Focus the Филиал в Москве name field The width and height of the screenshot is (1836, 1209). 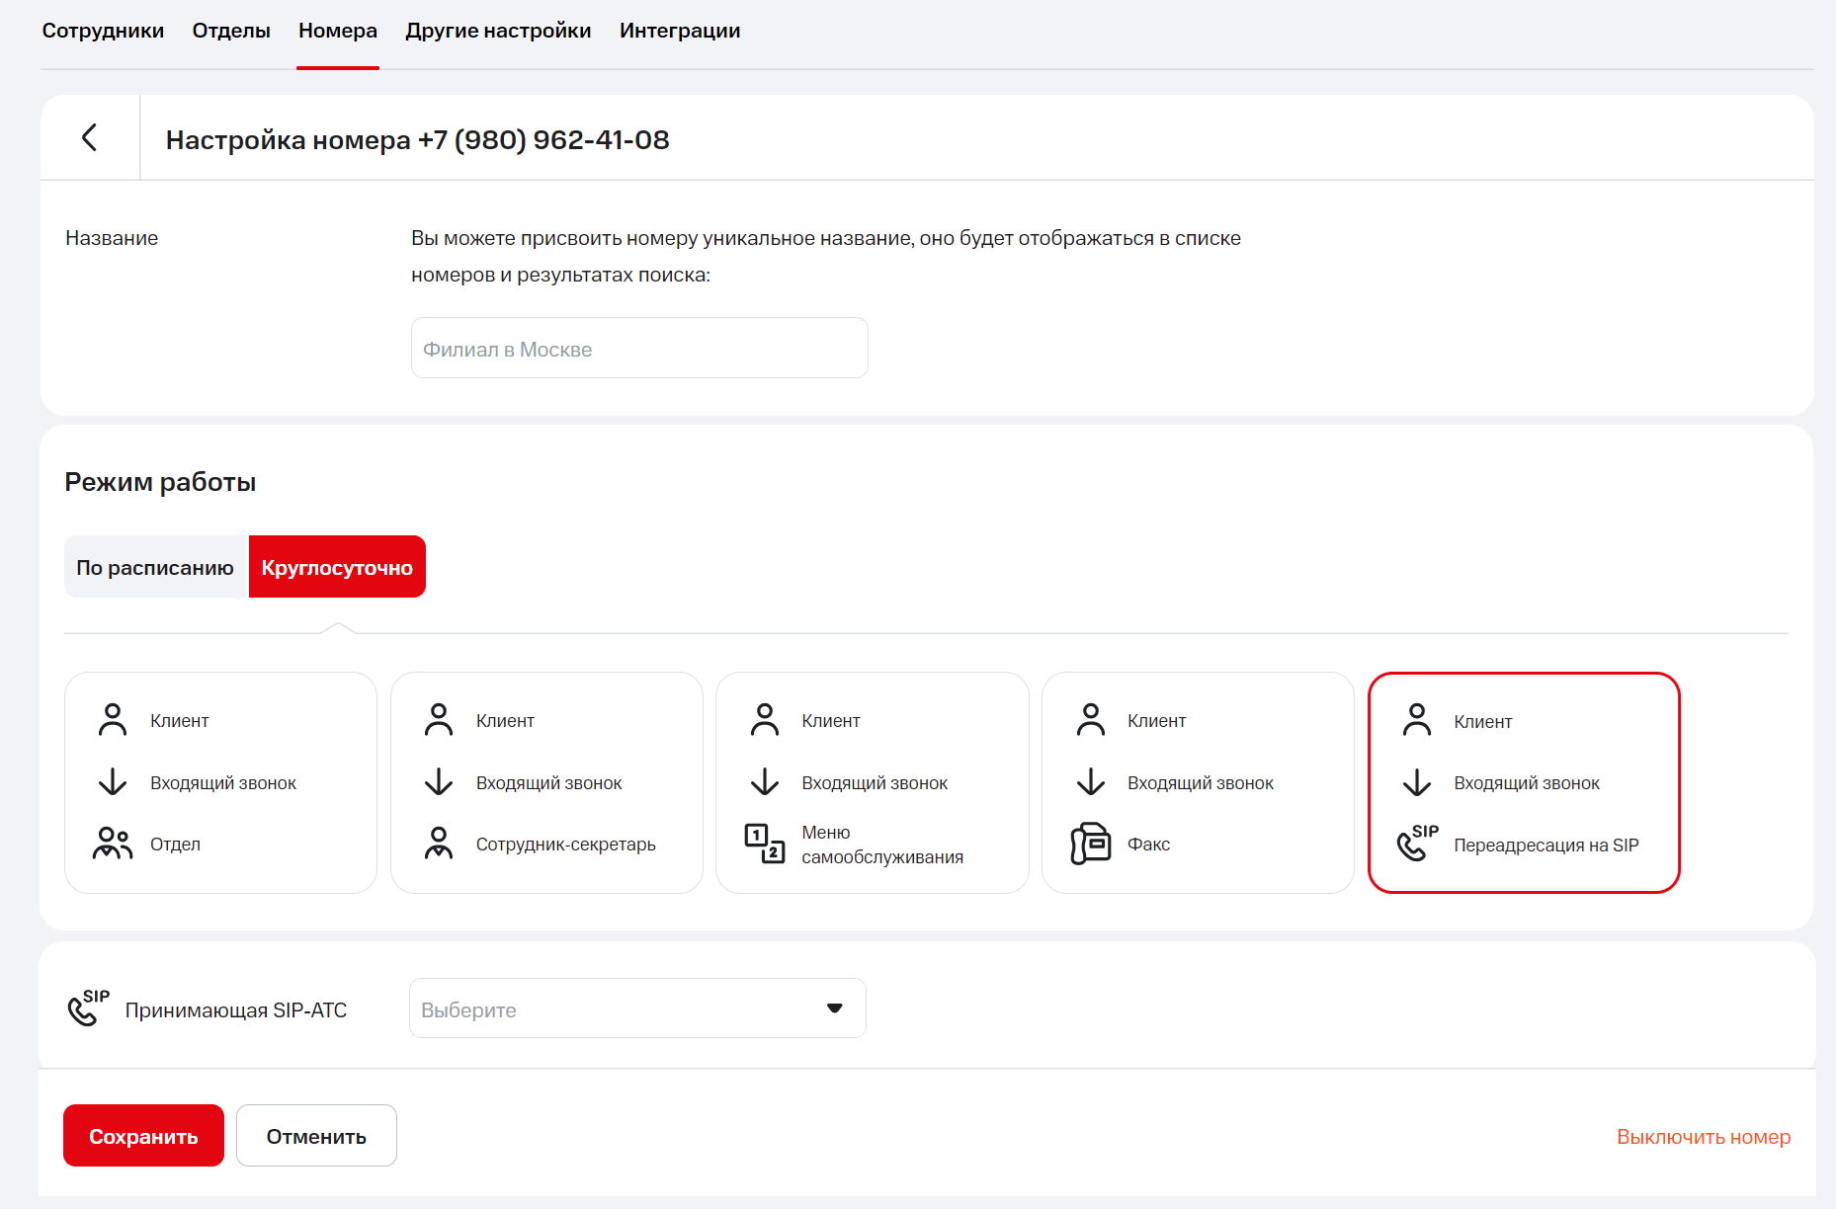coord(638,349)
